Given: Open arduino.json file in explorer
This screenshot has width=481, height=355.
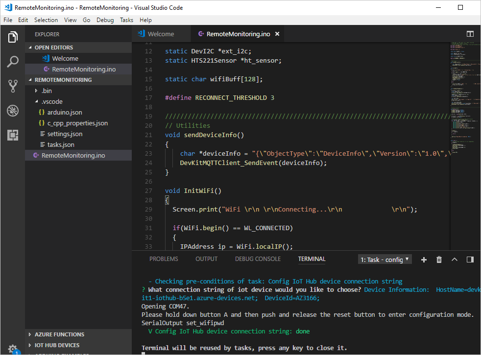Looking at the screenshot, I should click(65, 112).
